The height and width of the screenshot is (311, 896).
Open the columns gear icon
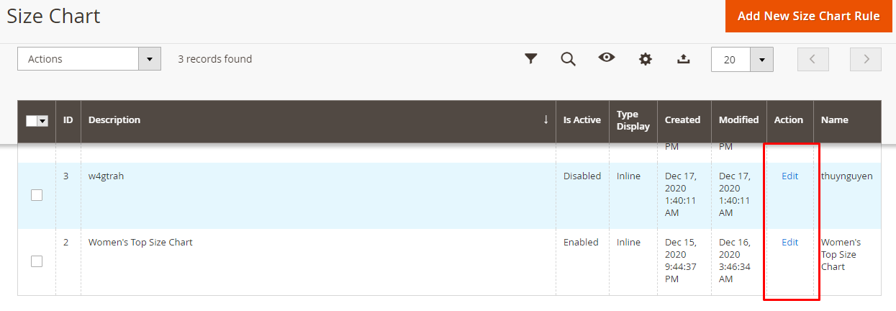click(x=646, y=59)
